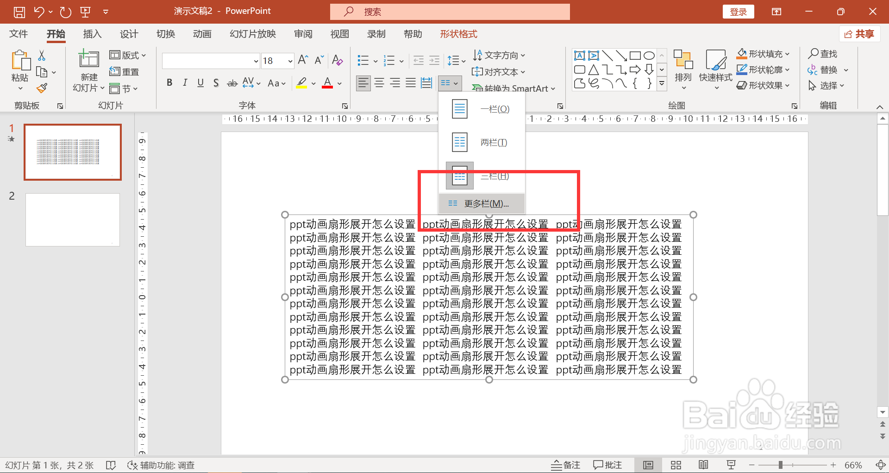Start slideshow from beginning icon
The height and width of the screenshot is (473, 889).
pos(85,12)
